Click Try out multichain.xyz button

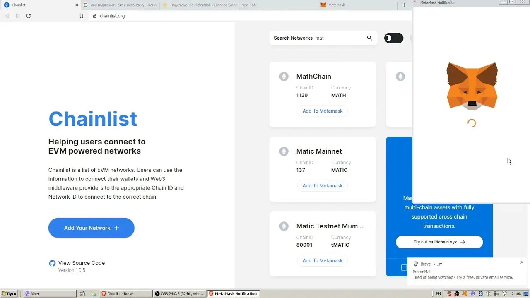tap(439, 242)
